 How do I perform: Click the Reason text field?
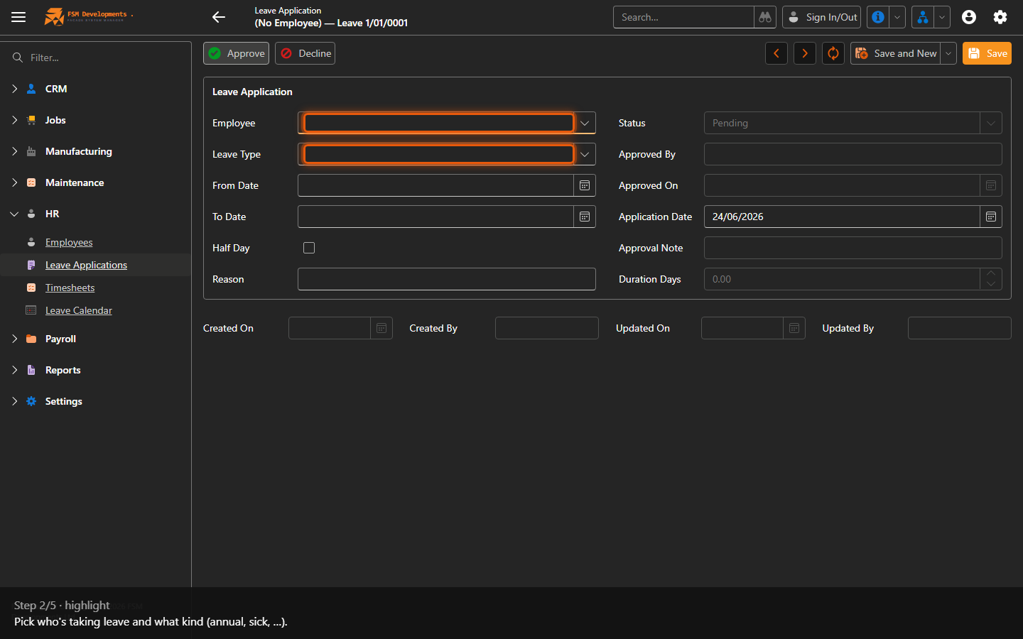(447, 279)
